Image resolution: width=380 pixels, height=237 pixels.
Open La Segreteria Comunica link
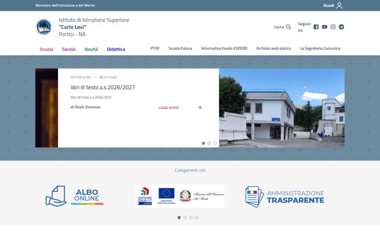point(320,48)
